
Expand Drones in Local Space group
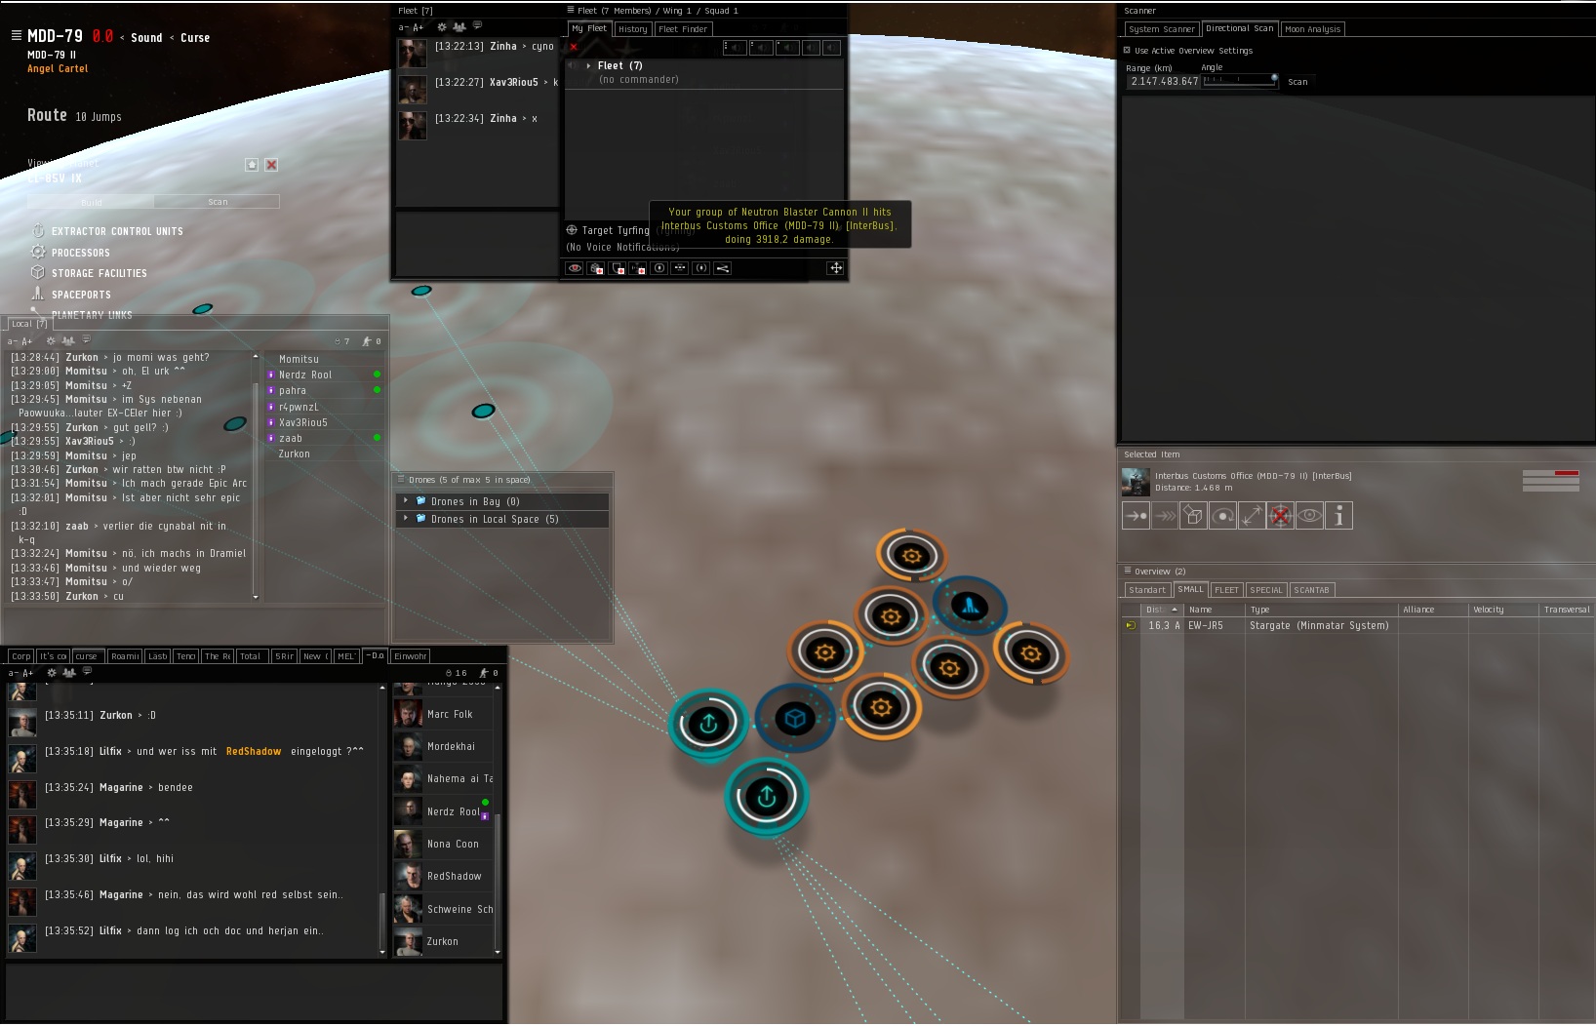coord(405,519)
